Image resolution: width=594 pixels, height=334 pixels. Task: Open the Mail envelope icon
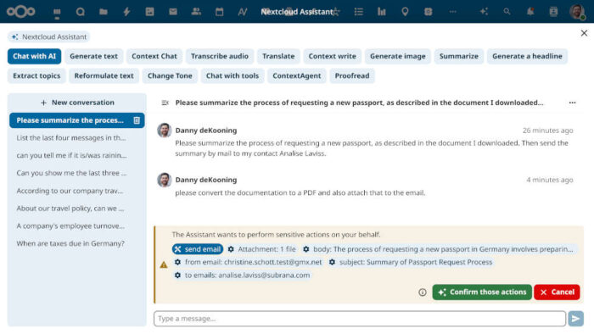pos(173,12)
